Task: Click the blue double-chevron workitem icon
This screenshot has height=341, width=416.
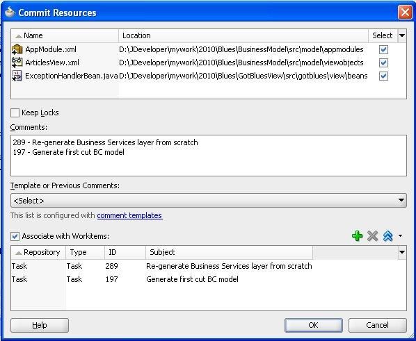Action: [388, 236]
